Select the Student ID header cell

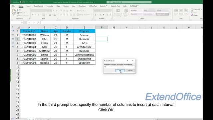(x=29, y=31)
